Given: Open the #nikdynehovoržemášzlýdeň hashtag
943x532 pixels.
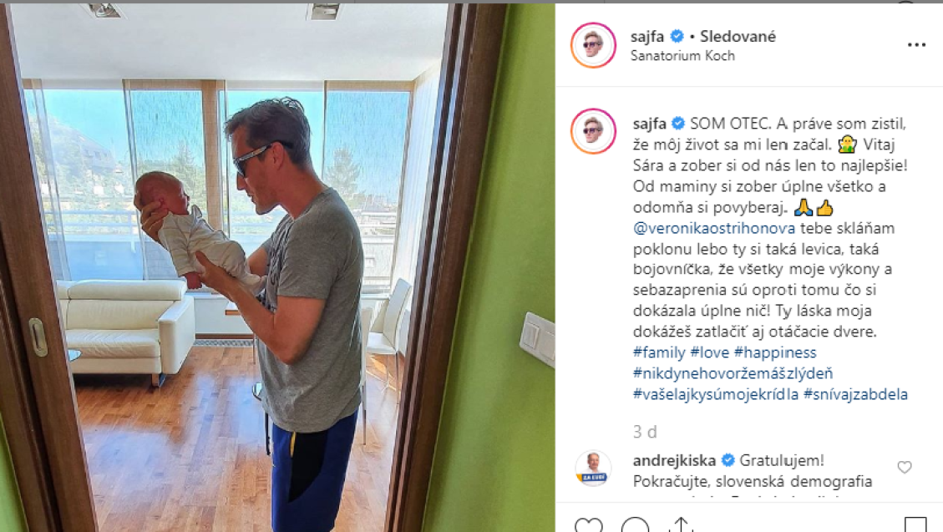Looking at the screenshot, I should [x=733, y=373].
